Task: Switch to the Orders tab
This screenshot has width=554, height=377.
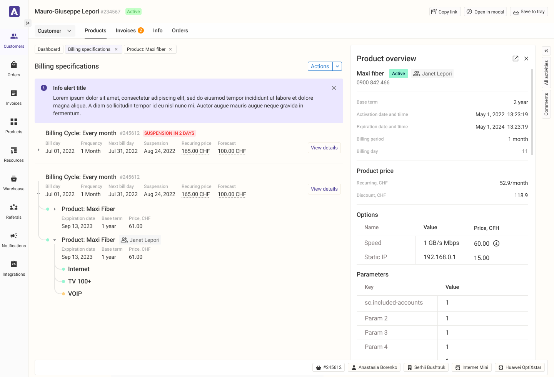Action: tap(180, 30)
